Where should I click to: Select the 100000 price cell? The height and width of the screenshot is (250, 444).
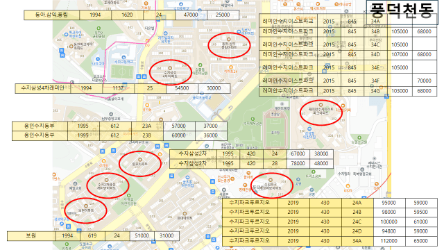pos(389,222)
